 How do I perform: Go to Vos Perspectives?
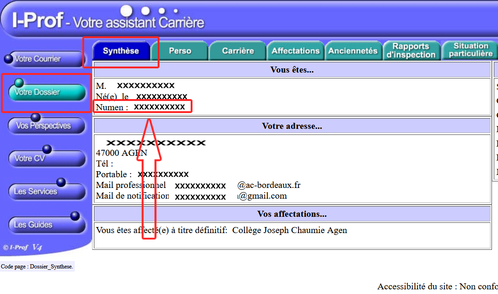[46, 126]
